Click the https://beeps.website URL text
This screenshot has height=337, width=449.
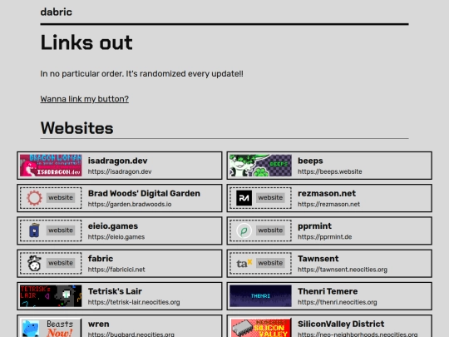click(x=330, y=171)
